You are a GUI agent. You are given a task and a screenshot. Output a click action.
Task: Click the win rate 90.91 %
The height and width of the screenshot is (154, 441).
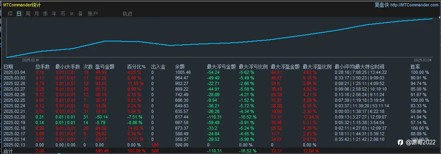[x=419, y=78]
